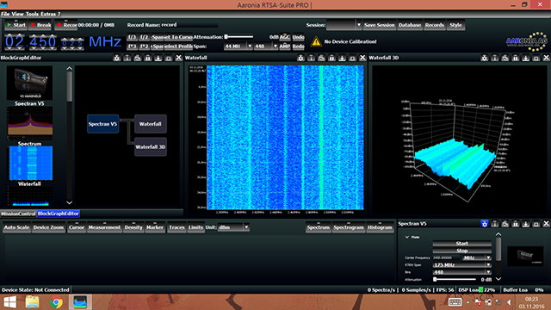This screenshot has height=310, width=551.
Task: Toggle the AMP amplifier button
Action: (x=285, y=46)
